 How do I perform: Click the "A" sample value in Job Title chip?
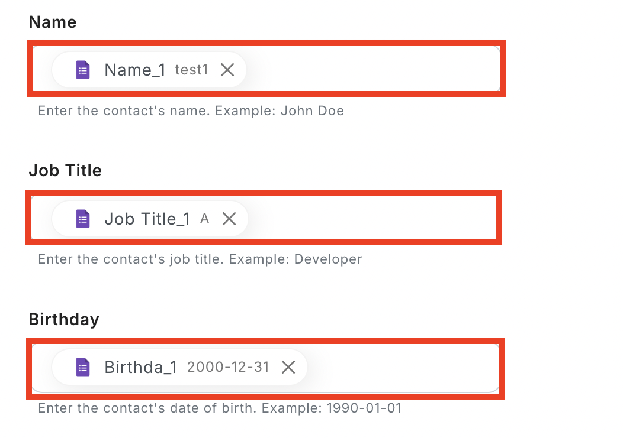coord(205,219)
